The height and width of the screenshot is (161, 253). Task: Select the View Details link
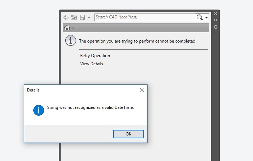pos(92,64)
